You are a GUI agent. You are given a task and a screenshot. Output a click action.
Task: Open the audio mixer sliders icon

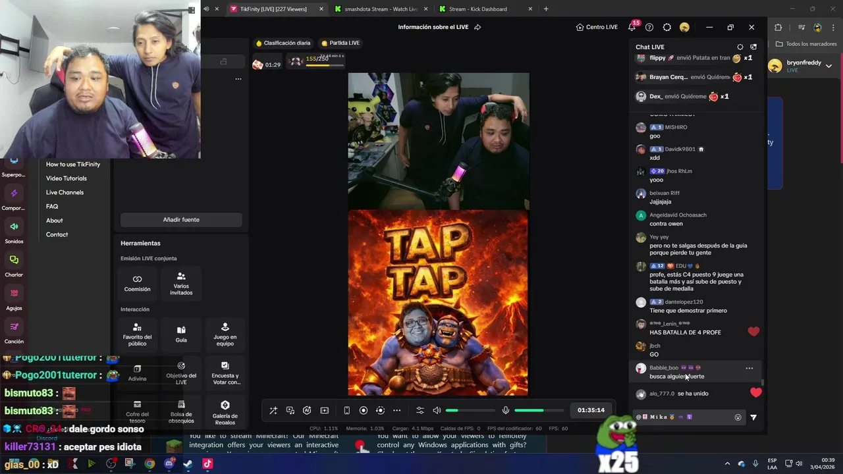(x=420, y=410)
